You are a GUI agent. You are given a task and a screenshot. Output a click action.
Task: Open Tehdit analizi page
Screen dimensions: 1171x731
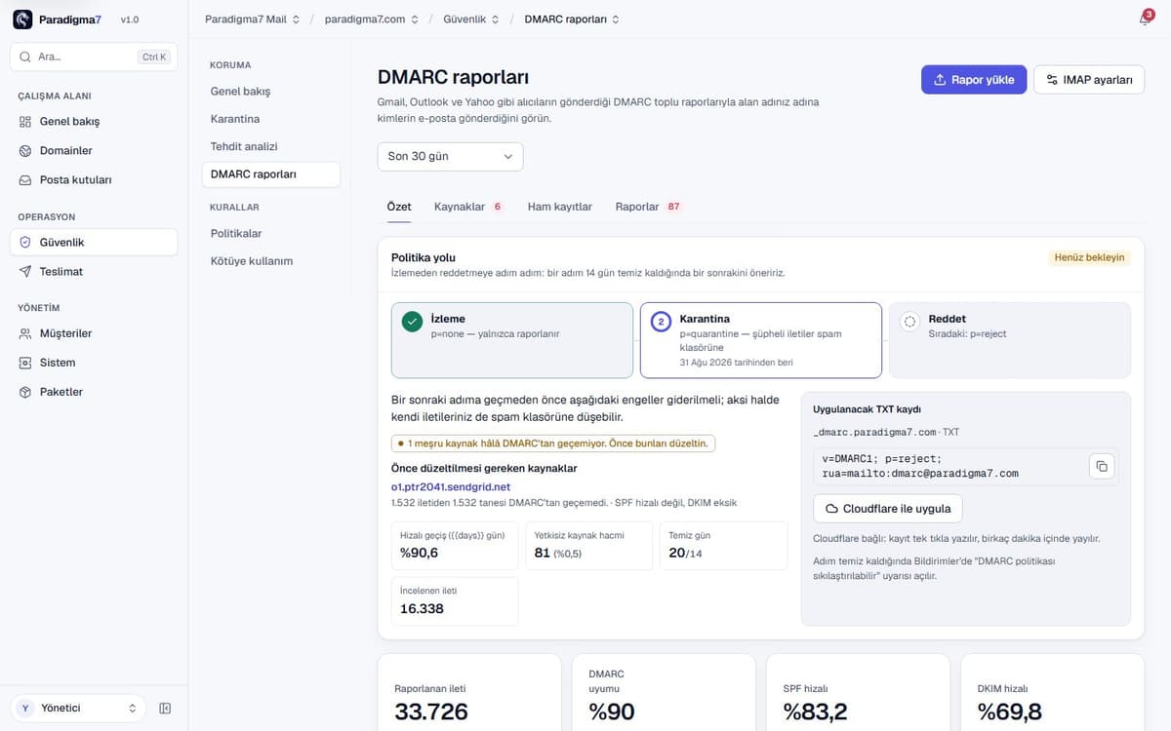coord(270,146)
